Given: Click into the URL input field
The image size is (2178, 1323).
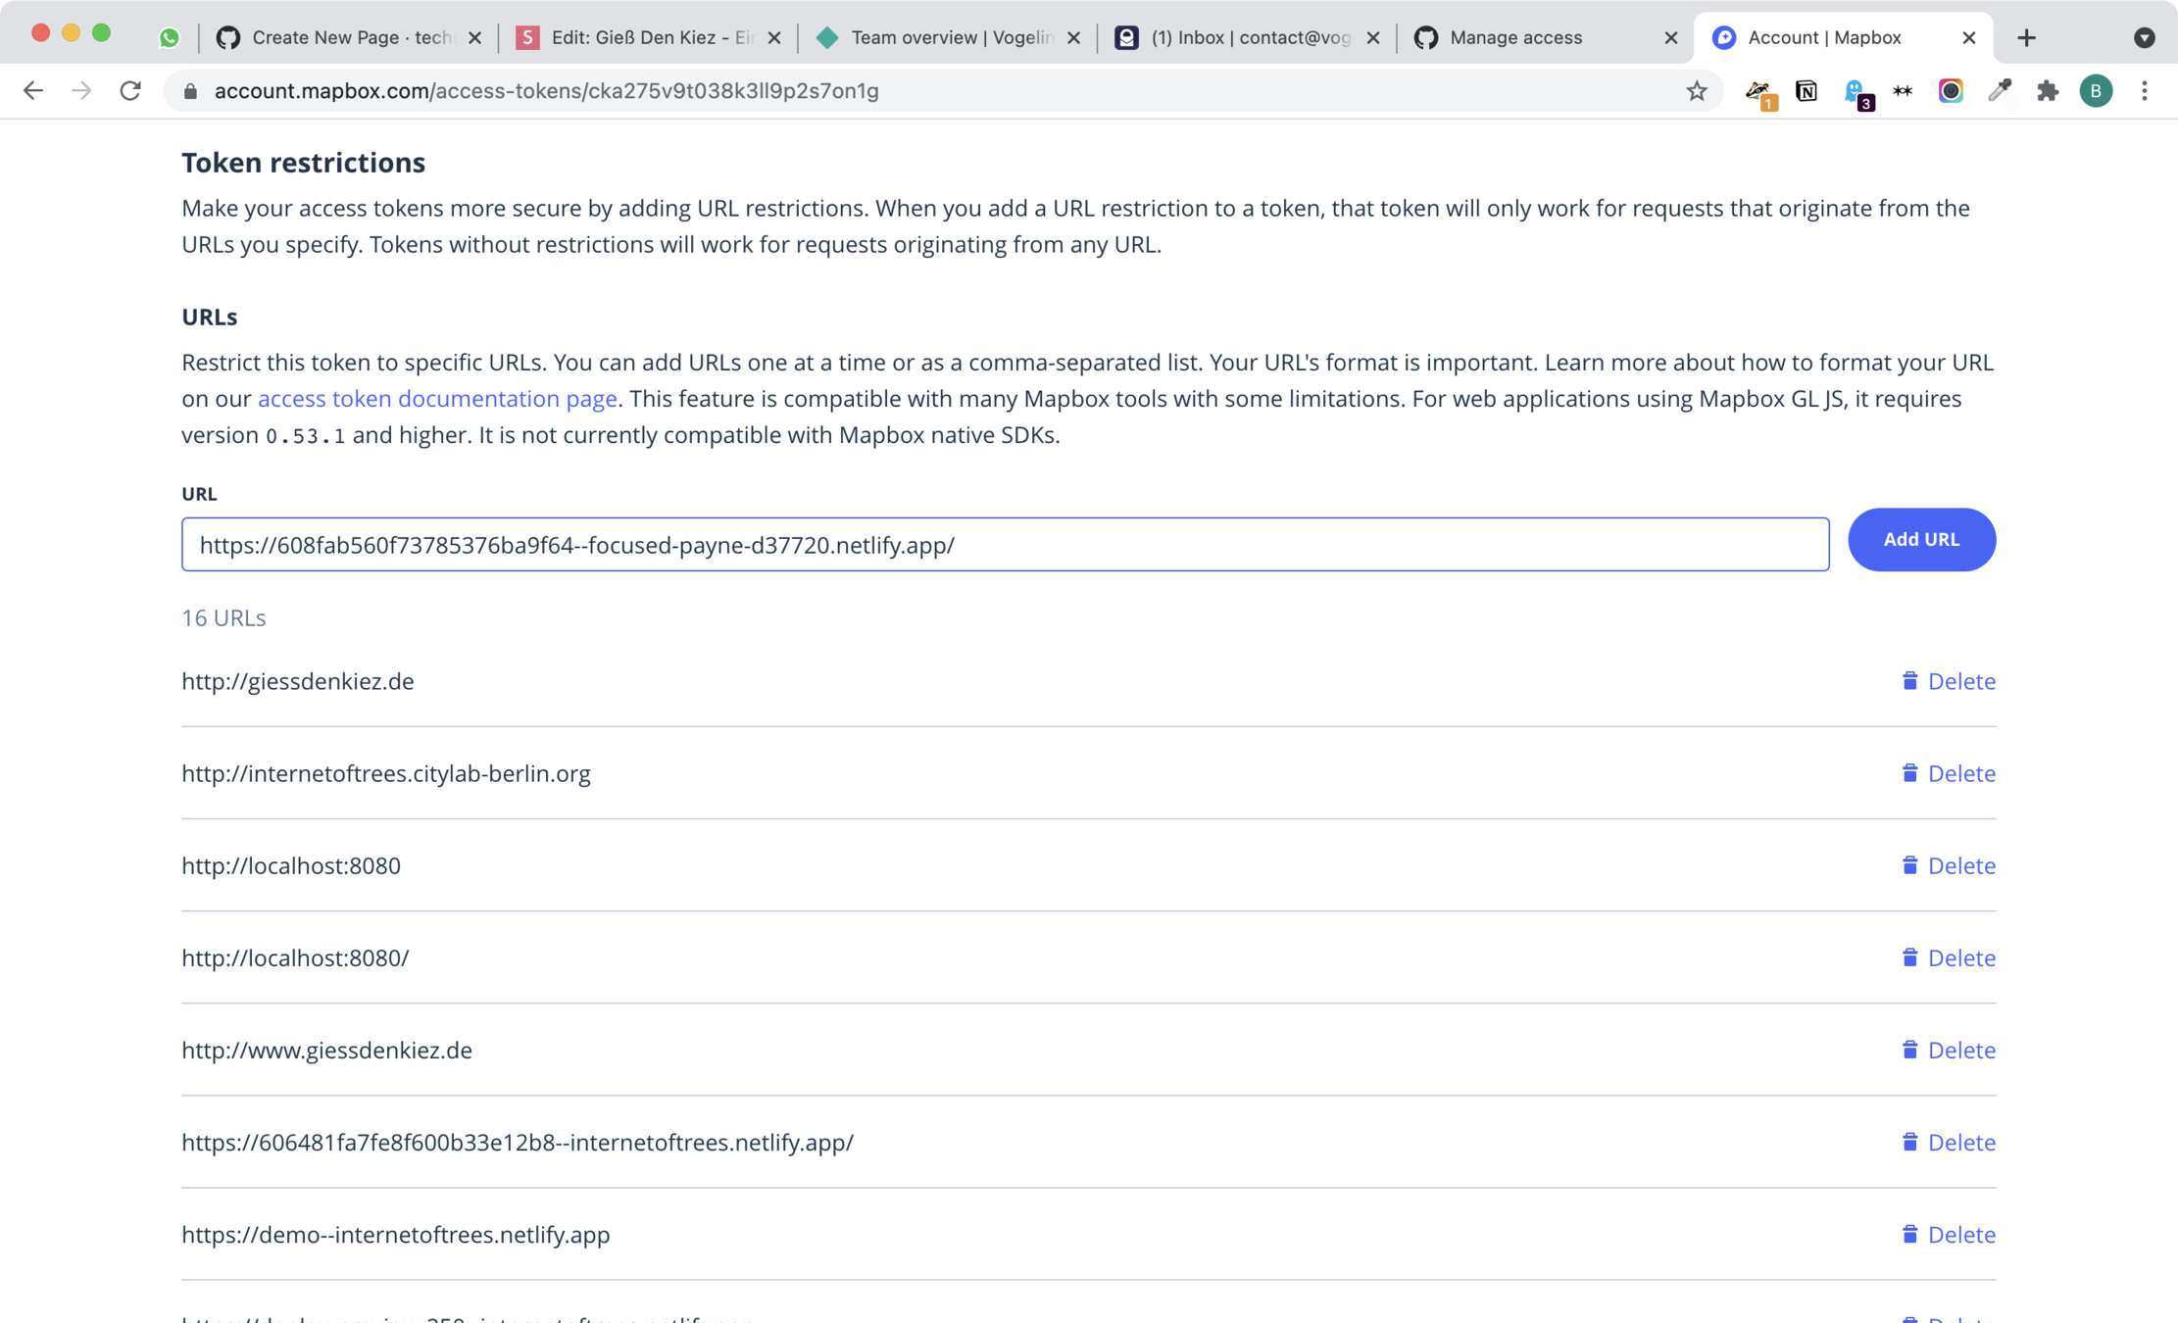Looking at the screenshot, I should 1005,545.
